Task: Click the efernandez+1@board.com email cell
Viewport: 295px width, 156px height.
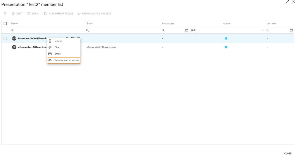Action: (101, 47)
